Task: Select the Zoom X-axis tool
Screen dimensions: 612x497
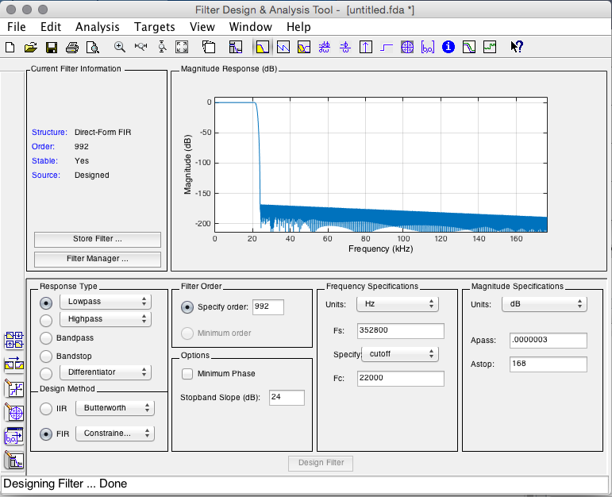Action: tap(140, 48)
